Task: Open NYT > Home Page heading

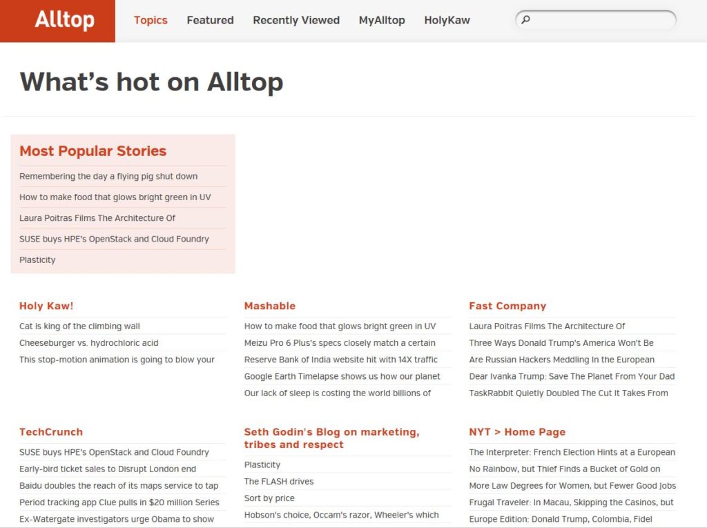Action: [x=517, y=432]
